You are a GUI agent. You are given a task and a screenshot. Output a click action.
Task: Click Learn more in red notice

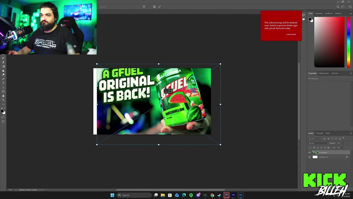click(291, 34)
